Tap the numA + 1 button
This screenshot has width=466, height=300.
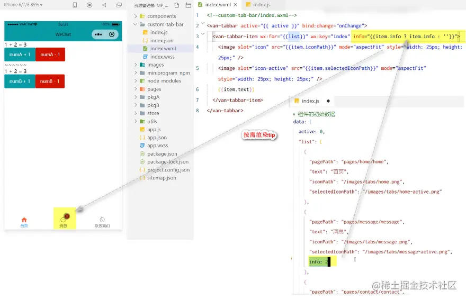coord(20,54)
